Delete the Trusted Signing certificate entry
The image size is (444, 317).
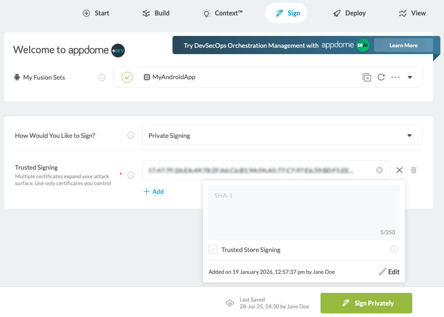click(414, 170)
